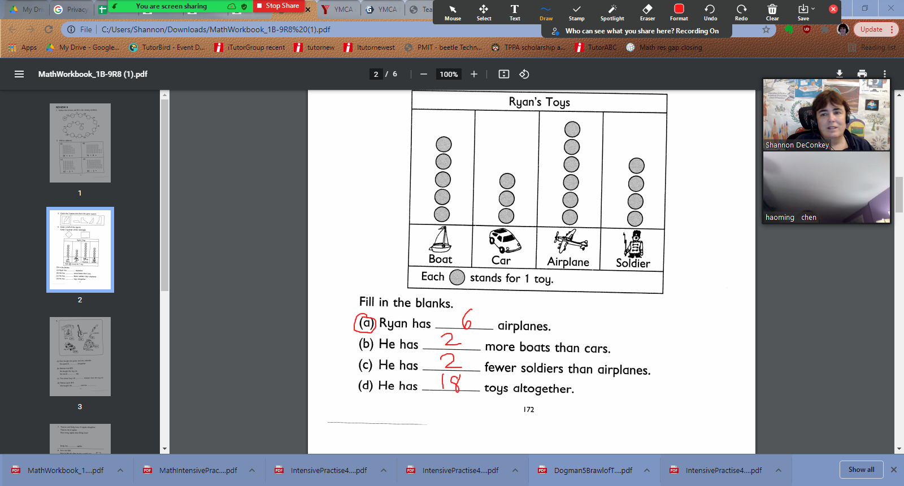Click the page number field

pyautogui.click(x=376, y=74)
